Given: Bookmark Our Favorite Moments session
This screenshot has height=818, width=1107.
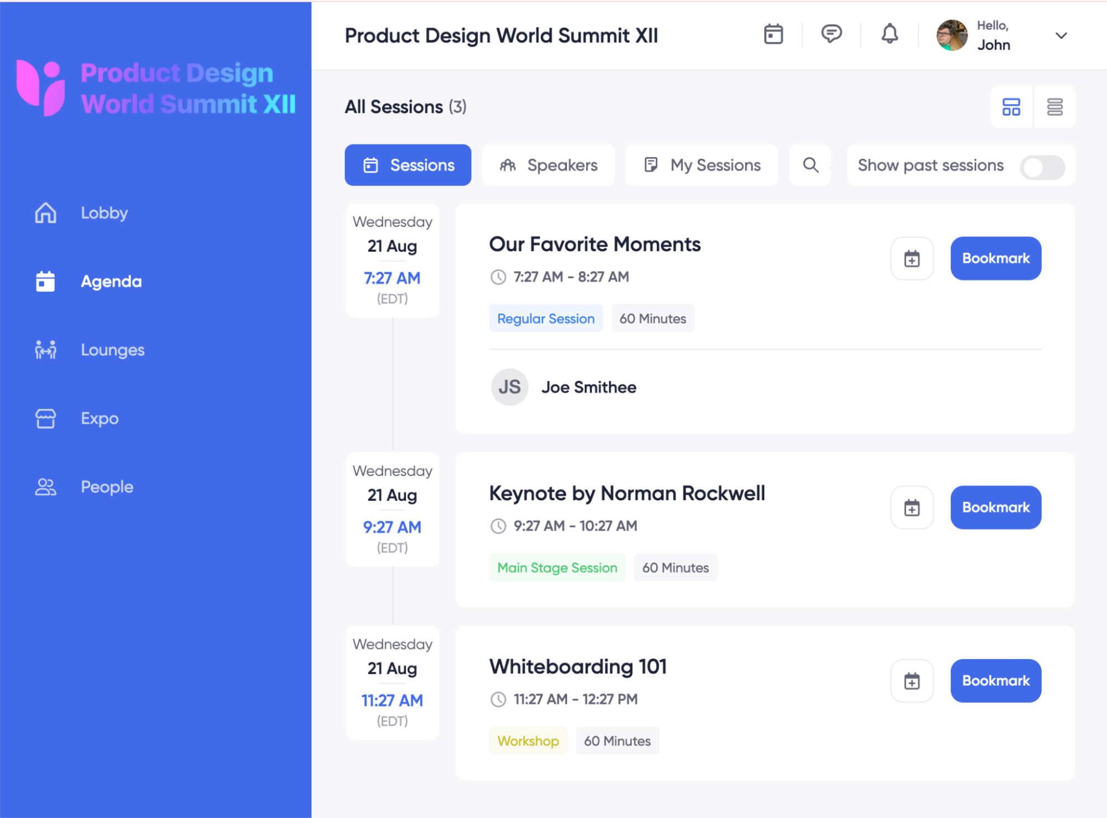Looking at the screenshot, I should click(x=996, y=258).
